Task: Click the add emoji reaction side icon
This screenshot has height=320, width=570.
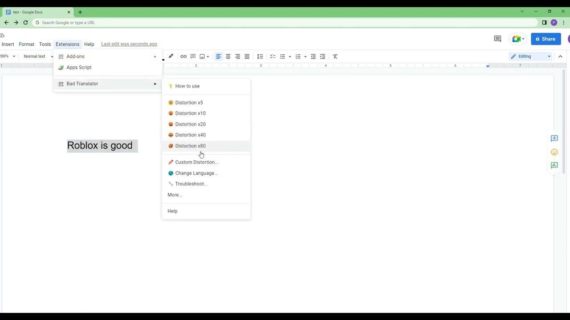Action: coord(554,152)
